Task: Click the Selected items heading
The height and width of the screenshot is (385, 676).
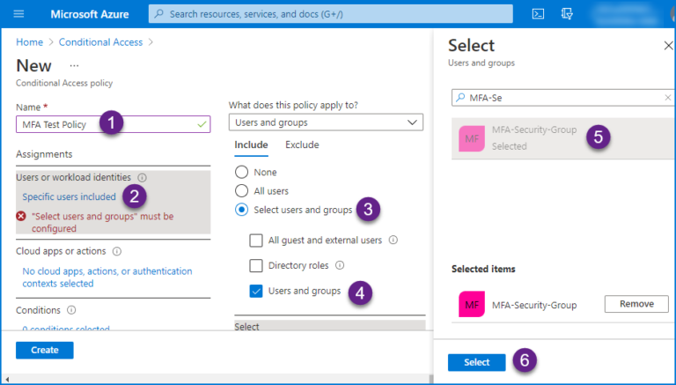Action: (x=483, y=269)
